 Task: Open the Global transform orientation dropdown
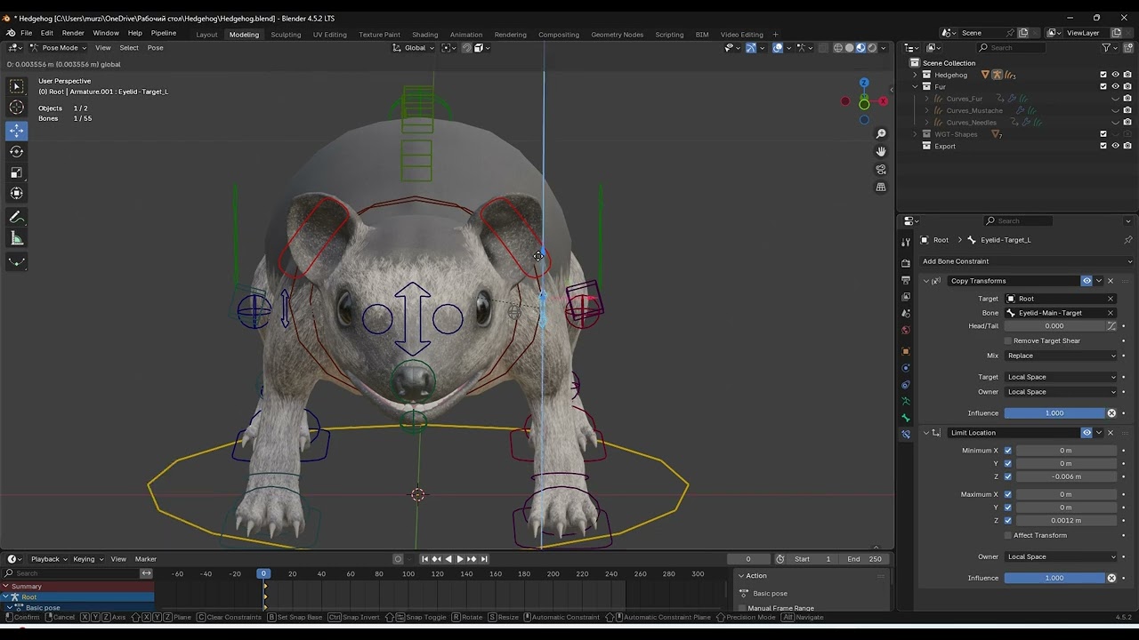[416, 48]
